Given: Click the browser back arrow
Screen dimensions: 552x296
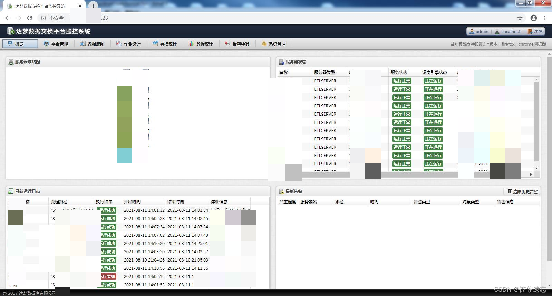Looking at the screenshot, I should click(x=8, y=18).
